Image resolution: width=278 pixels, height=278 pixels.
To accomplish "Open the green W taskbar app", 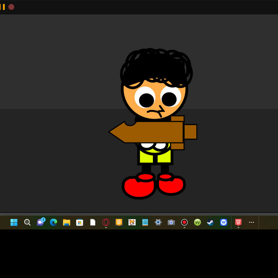I will click(x=197, y=222).
